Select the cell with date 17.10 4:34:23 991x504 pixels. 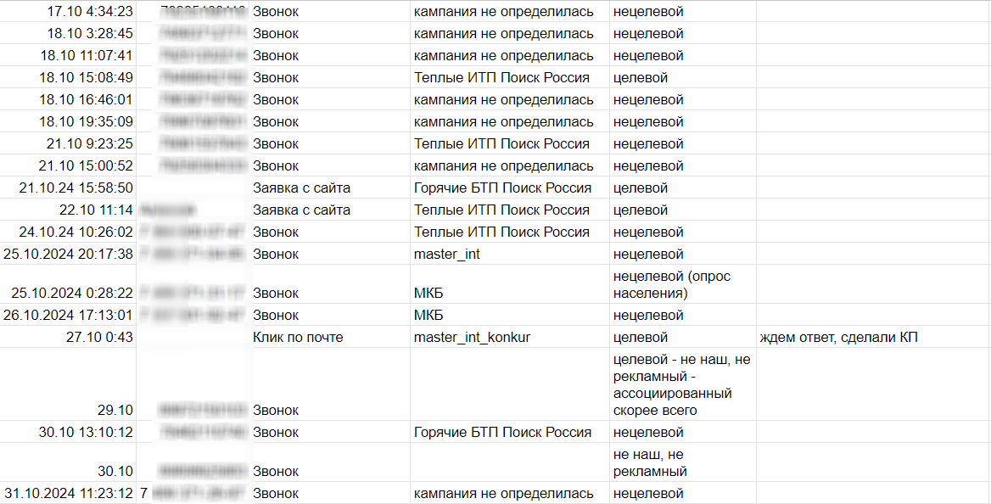coord(90,12)
